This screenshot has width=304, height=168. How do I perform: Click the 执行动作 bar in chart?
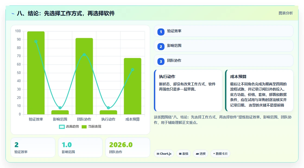[108, 112]
